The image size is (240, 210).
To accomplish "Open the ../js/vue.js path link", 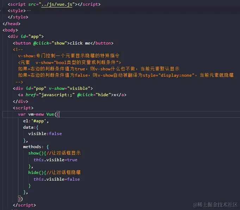I will pyautogui.click(x=57, y=4).
